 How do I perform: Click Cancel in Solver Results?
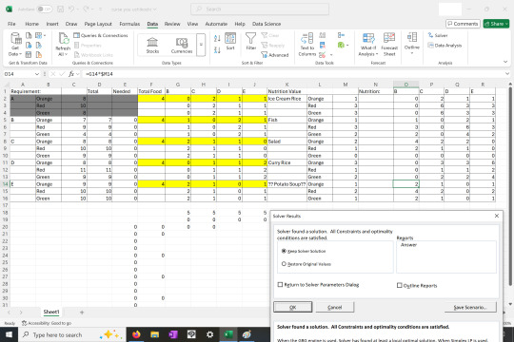pyautogui.click(x=335, y=307)
